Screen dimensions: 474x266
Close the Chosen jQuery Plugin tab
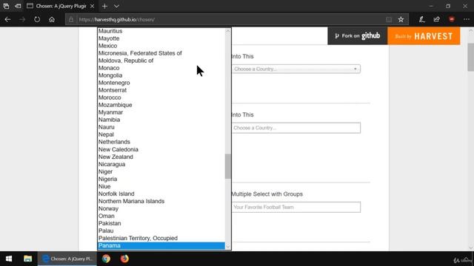tap(92, 6)
